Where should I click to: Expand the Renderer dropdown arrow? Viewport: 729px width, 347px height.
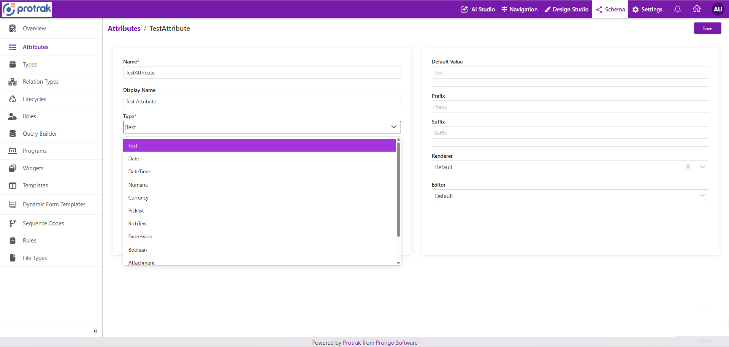tap(702, 167)
